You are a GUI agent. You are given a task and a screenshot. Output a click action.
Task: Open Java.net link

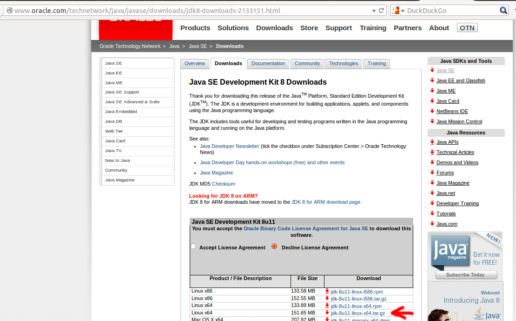tap(446, 193)
